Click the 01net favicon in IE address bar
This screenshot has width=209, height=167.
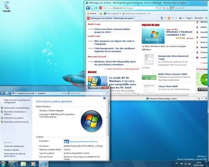coord(100,8)
